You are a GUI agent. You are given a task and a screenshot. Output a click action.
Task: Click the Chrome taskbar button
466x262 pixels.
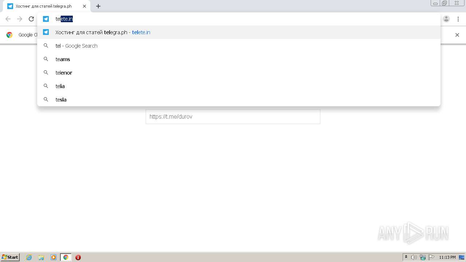pyautogui.click(x=66, y=257)
